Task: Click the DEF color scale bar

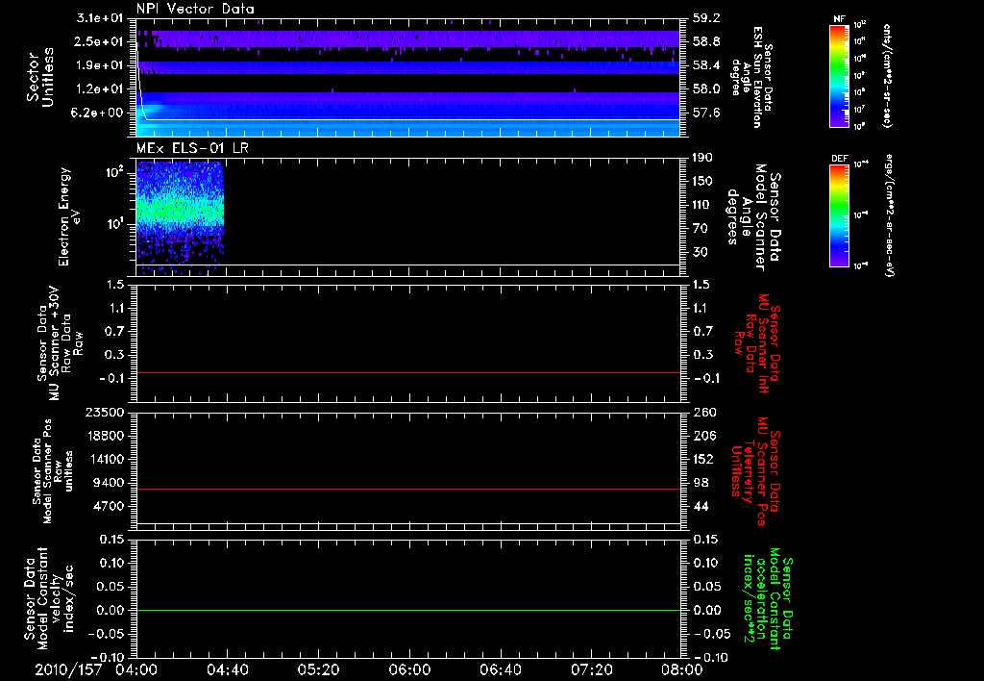Action: 840,215
